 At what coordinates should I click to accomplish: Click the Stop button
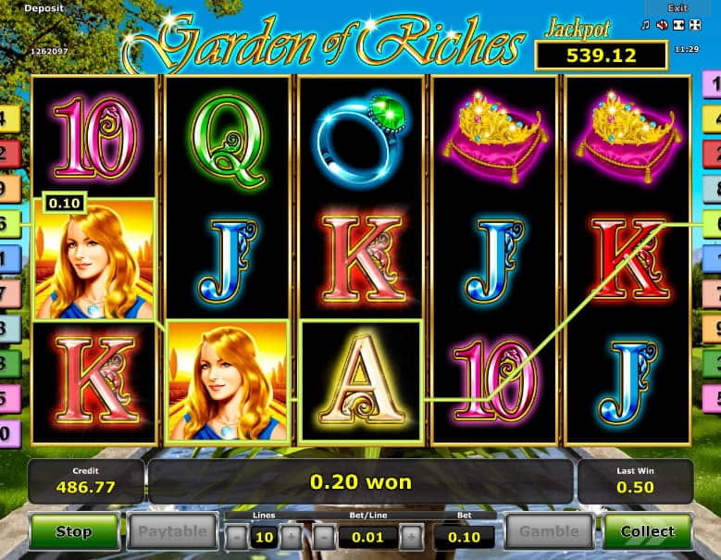tap(74, 531)
